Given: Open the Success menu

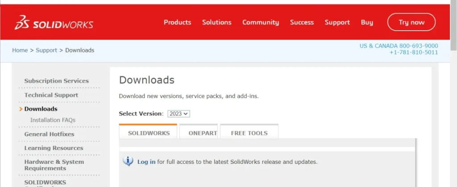Looking at the screenshot, I should click(302, 22).
